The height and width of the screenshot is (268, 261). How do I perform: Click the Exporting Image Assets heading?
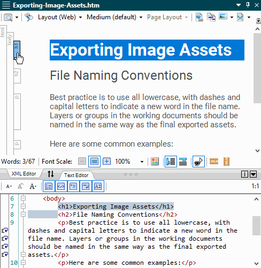click(141, 50)
